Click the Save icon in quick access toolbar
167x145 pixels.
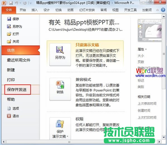click(11, 3)
